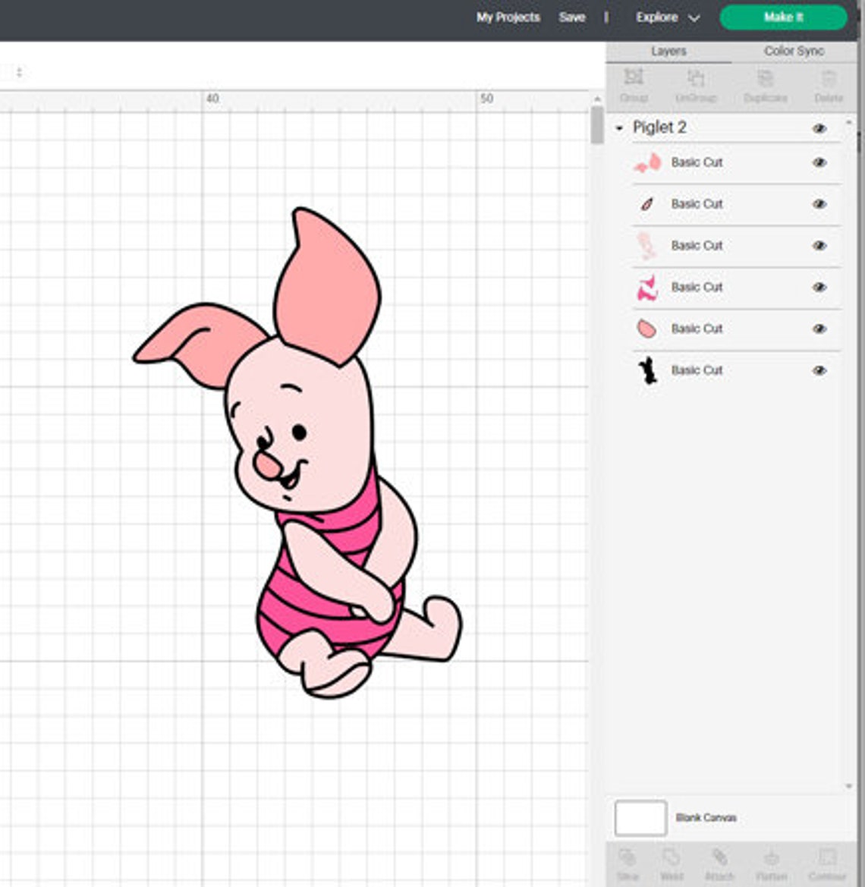Toggle visibility of the pink nose layer
Screen dimensions: 865x887
coord(819,329)
